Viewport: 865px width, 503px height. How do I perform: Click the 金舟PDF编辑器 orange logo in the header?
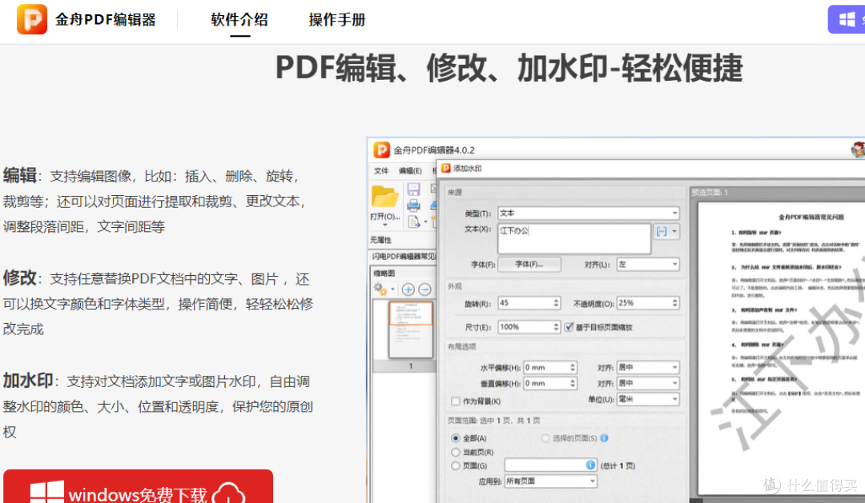coord(32,19)
